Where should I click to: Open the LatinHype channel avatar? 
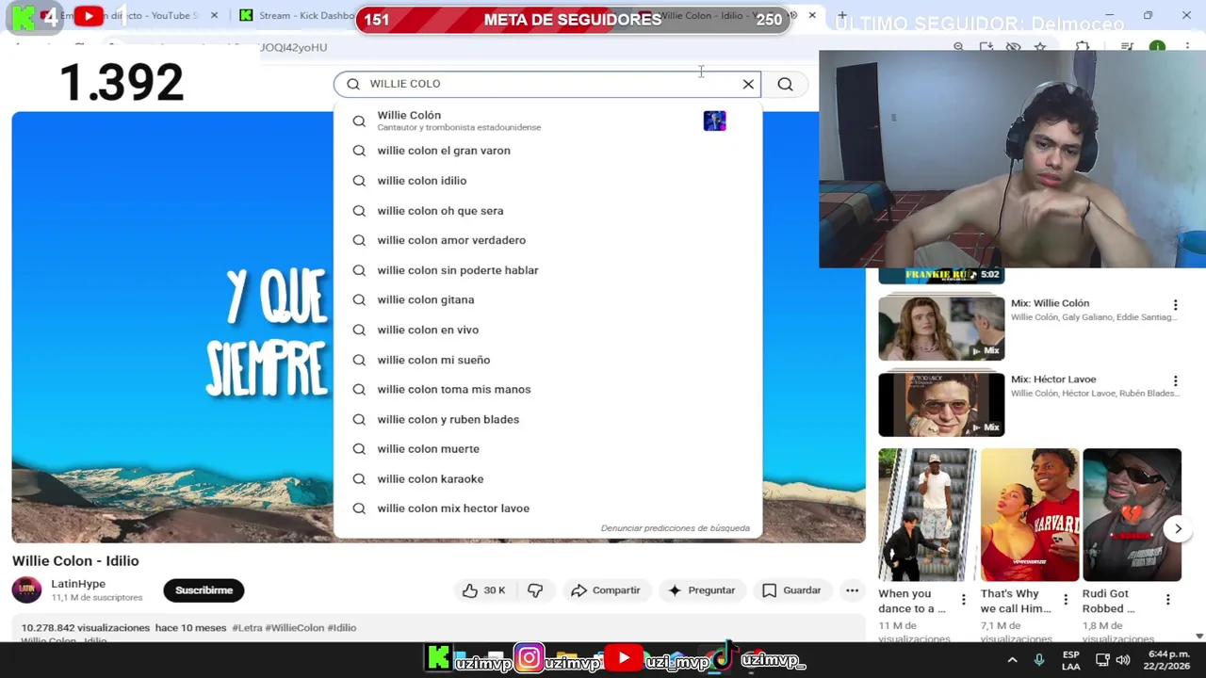pos(26,590)
